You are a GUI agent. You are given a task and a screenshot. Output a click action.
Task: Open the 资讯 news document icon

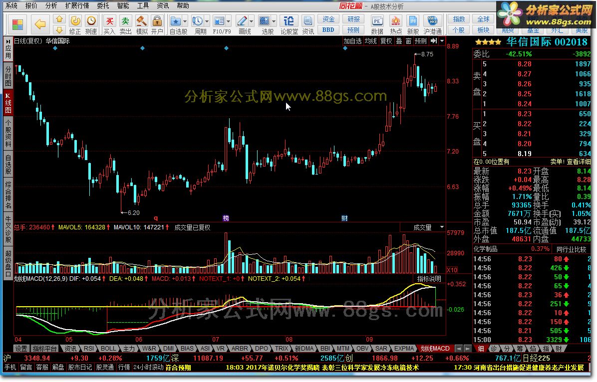pyautogui.click(x=307, y=25)
